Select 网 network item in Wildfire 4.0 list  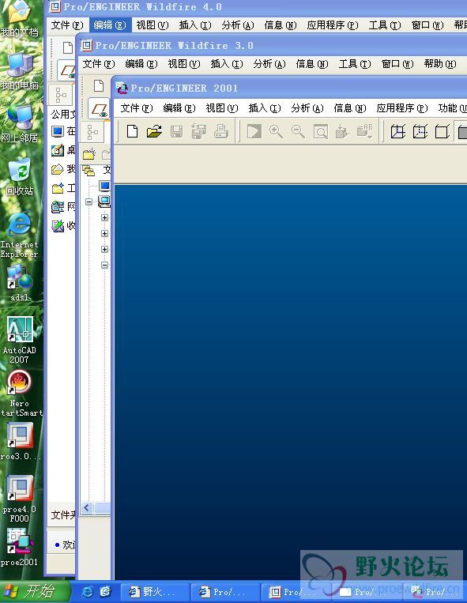[63, 207]
